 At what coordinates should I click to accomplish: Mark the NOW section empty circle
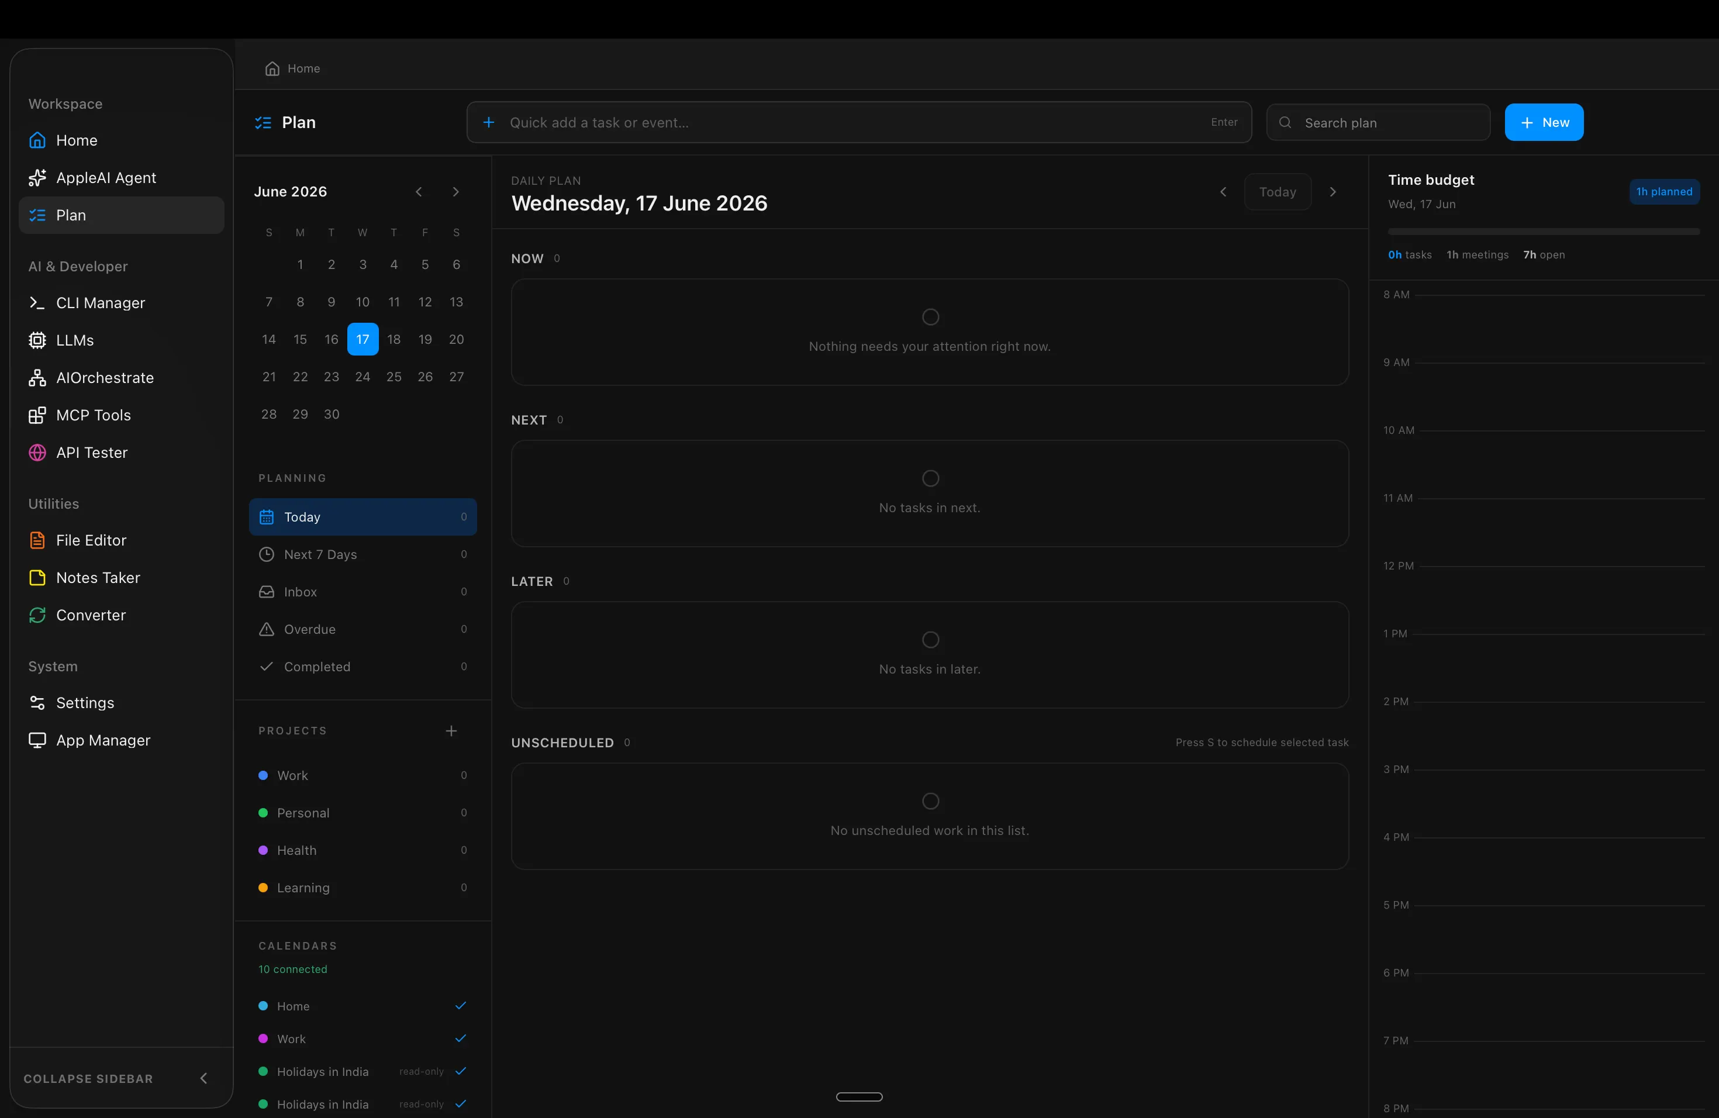(930, 317)
